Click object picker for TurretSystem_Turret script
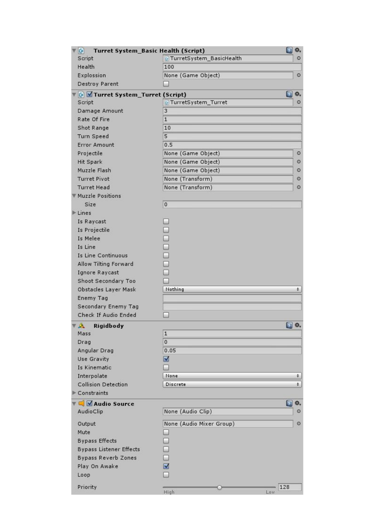 [x=299, y=102]
